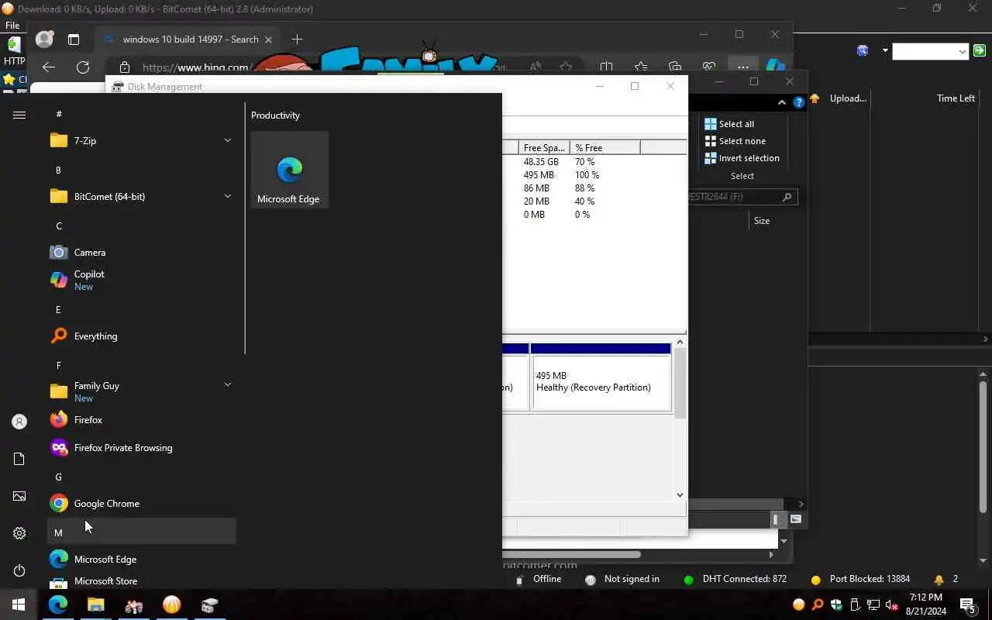
Task: Open Firefox from the Start app list
Action: click(x=142, y=420)
